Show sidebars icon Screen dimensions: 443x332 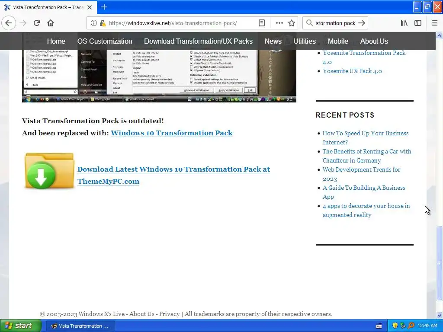(x=418, y=23)
